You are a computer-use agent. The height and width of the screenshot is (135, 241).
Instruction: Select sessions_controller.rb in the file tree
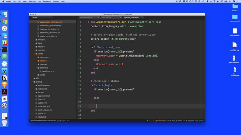click(x=50, y=33)
